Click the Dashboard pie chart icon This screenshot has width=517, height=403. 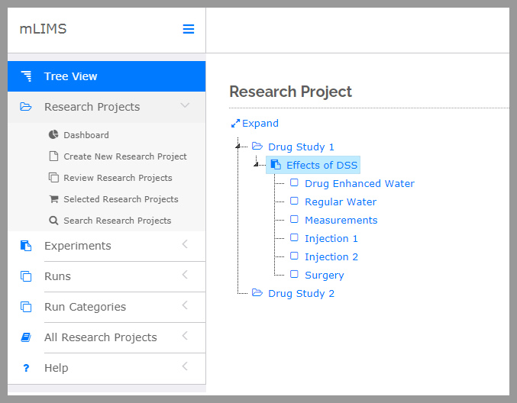pyautogui.click(x=53, y=135)
